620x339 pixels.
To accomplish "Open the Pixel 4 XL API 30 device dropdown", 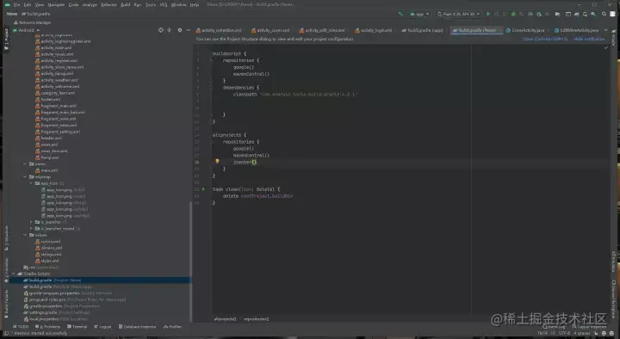I will pos(459,14).
